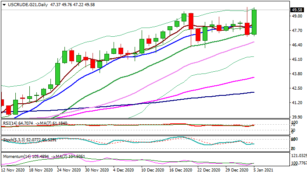Click the 49.00 price axis label
The image size is (307, 175).
pyautogui.click(x=296, y=16)
